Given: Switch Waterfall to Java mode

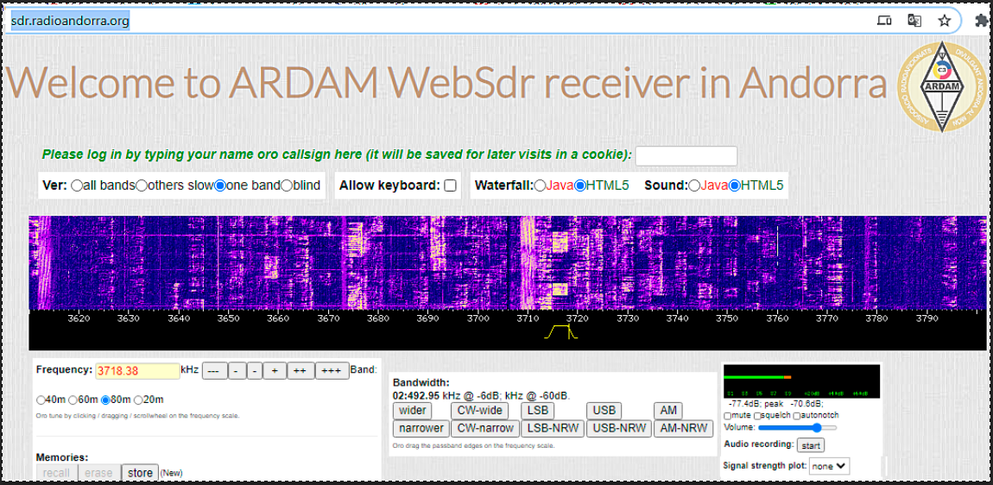Looking at the screenshot, I should [540, 186].
